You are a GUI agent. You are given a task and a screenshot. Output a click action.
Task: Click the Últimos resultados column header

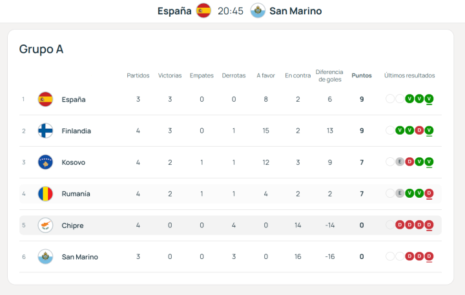409,75
